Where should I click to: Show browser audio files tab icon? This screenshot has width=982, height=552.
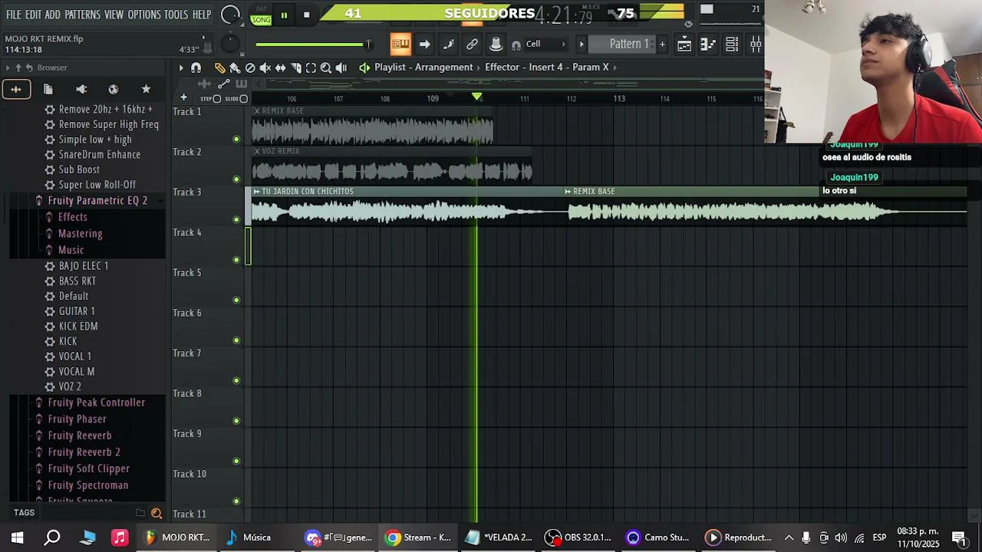[x=15, y=89]
